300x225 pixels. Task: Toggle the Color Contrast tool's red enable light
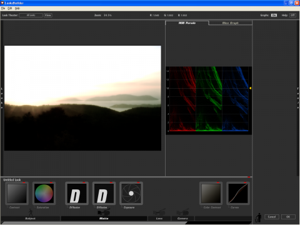(x=218, y=182)
